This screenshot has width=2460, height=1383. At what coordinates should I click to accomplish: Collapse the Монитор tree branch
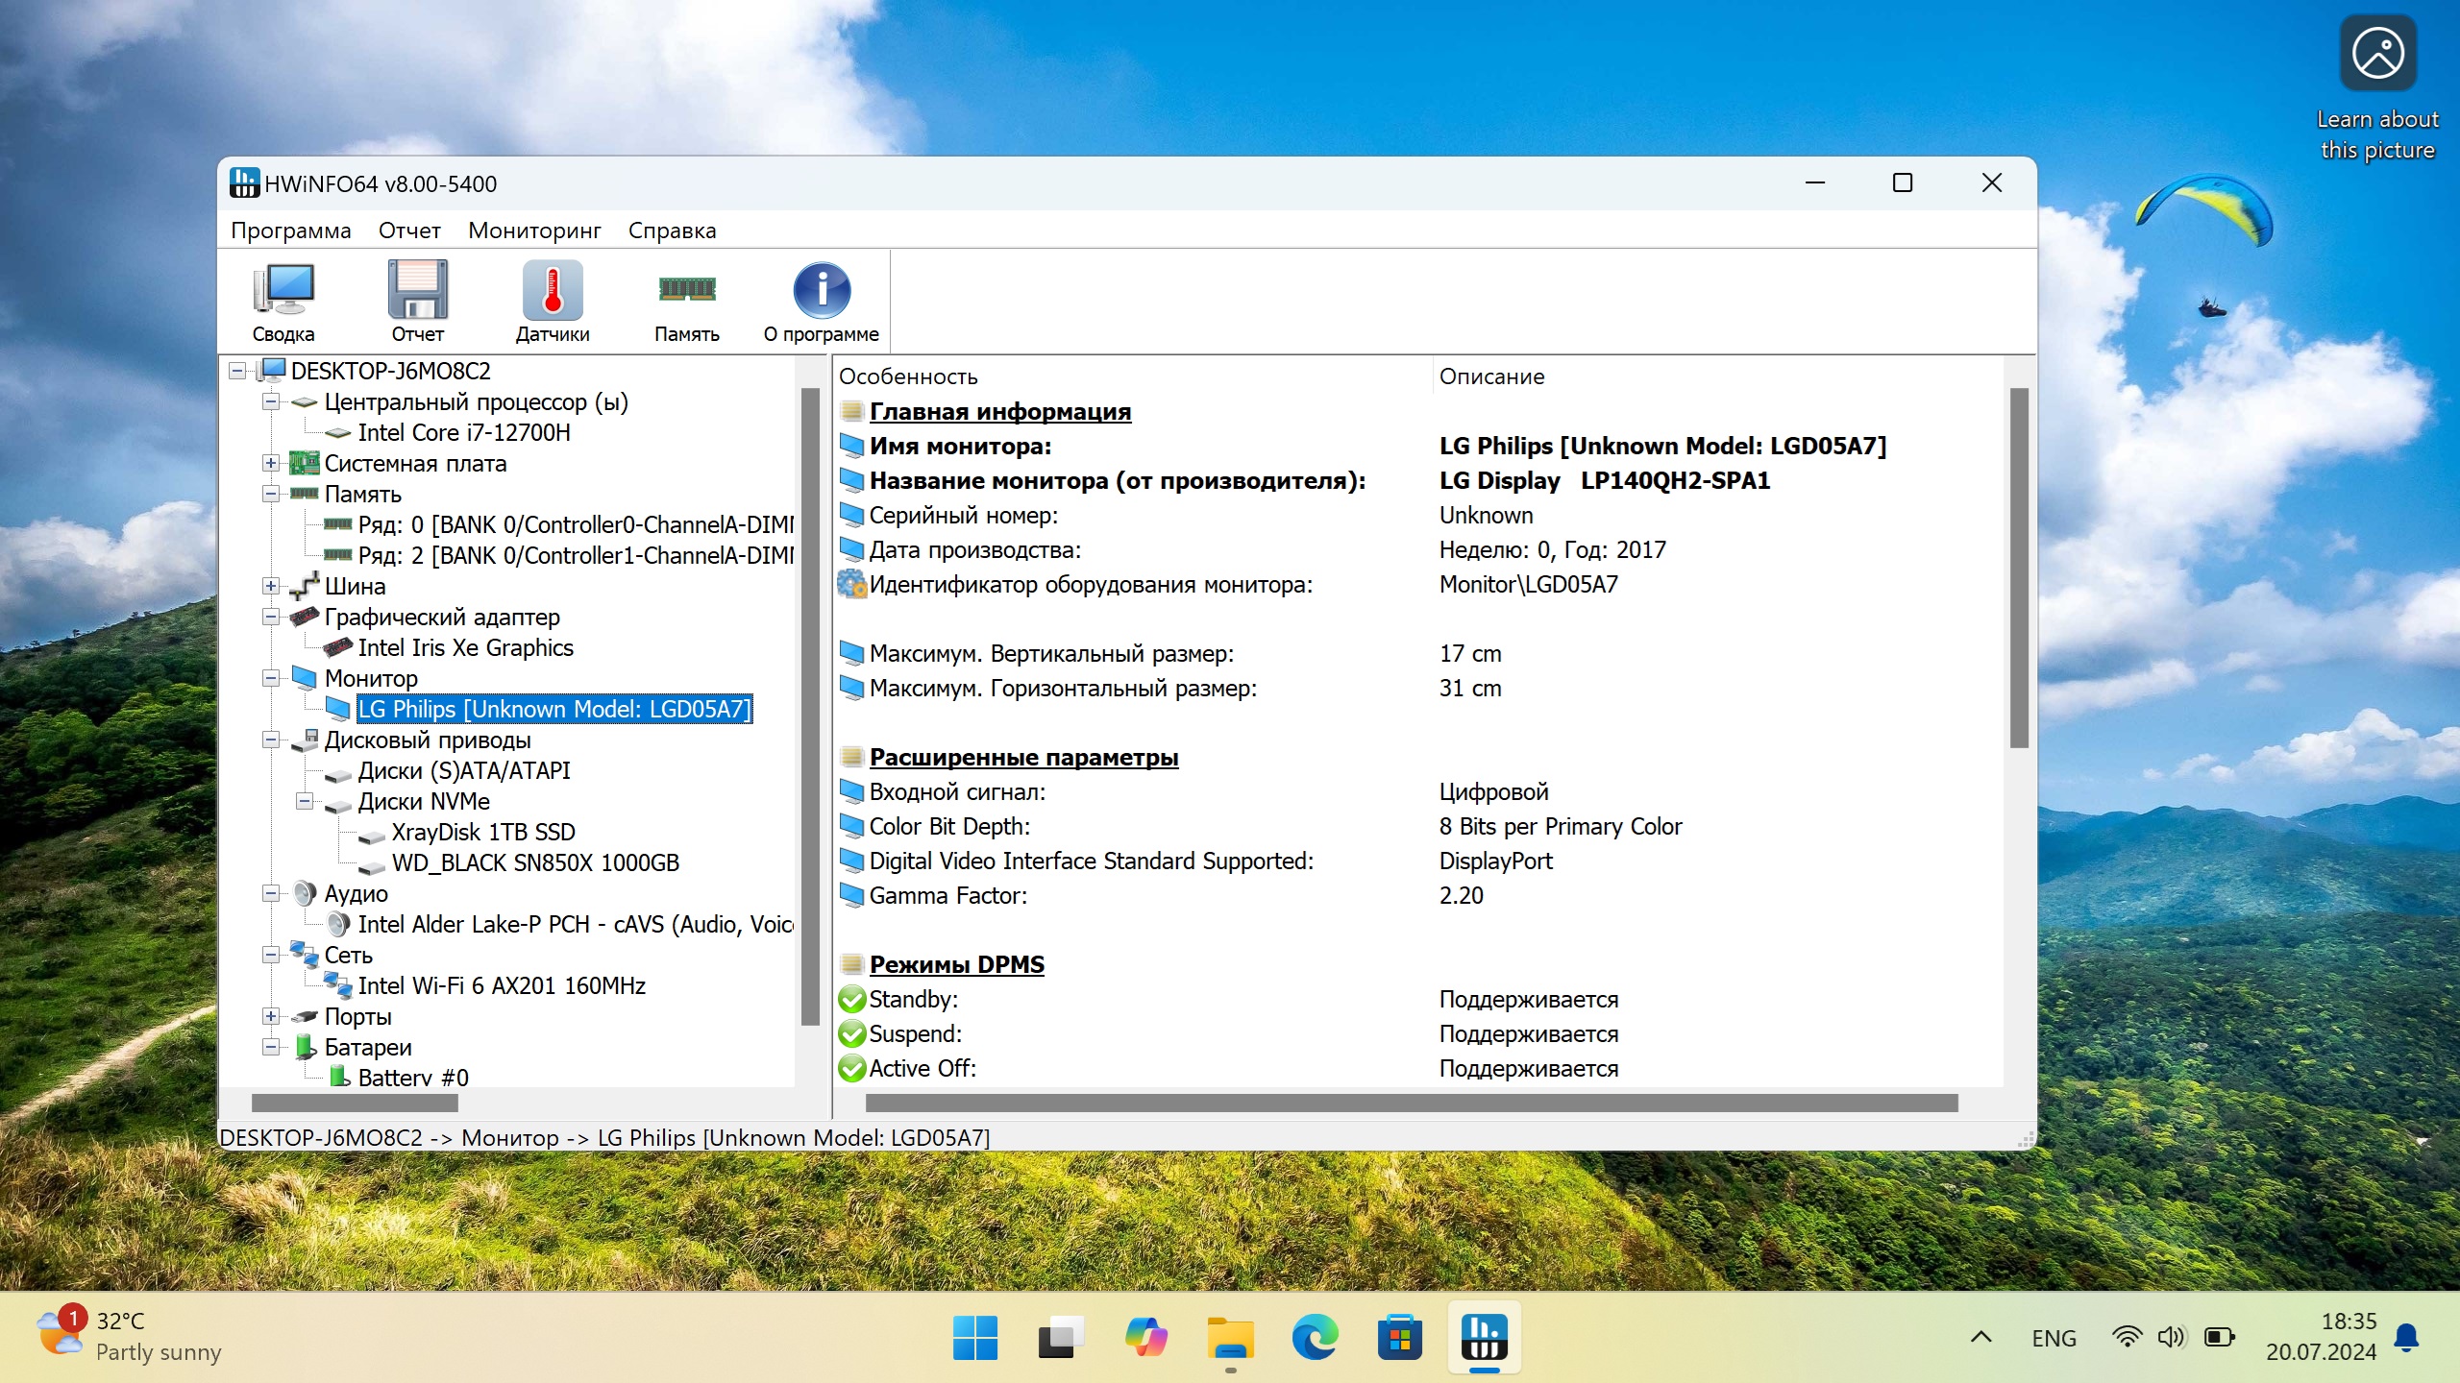coord(271,678)
